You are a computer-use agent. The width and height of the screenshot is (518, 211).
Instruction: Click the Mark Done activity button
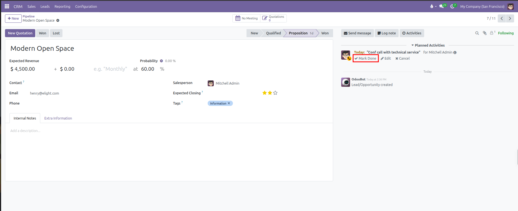pos(365,59)
